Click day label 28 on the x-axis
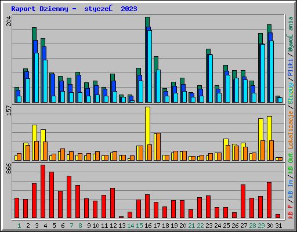The width and height of the screenshot is (297, 232). point(252,226)
